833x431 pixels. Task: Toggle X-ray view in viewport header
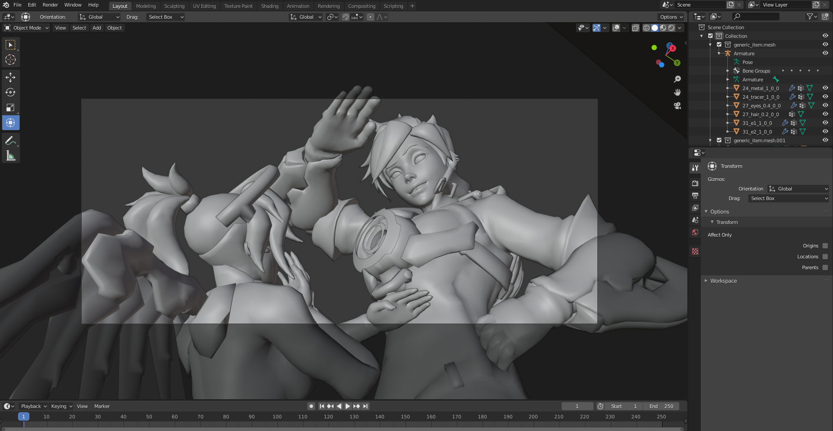[x=635, y=28]
